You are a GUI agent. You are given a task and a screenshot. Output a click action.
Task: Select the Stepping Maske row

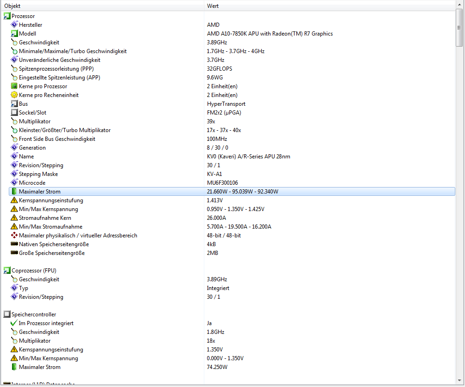click(232, 174)
